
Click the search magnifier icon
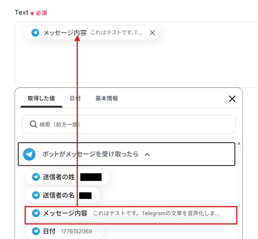coord(33,124)
